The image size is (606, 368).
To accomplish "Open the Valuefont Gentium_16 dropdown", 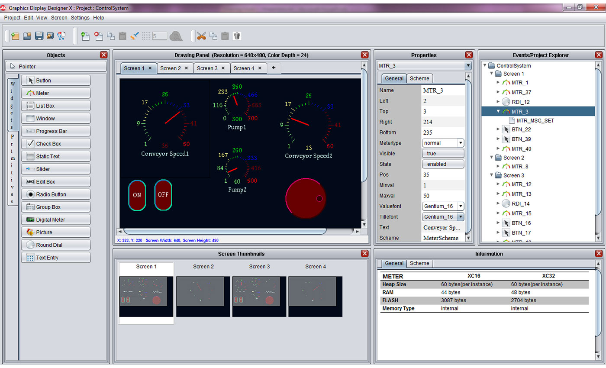I will (x=460, y=207).
